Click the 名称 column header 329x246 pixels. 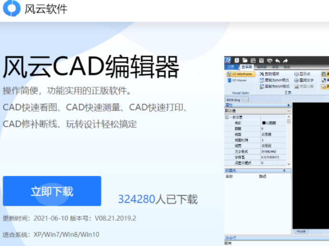coord(229,176)
